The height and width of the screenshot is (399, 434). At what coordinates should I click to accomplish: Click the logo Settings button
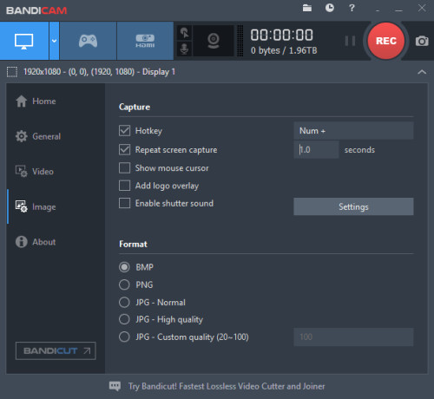353,206
